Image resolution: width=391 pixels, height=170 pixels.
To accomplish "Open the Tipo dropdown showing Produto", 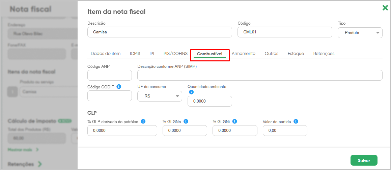I will tap(360, 33).
